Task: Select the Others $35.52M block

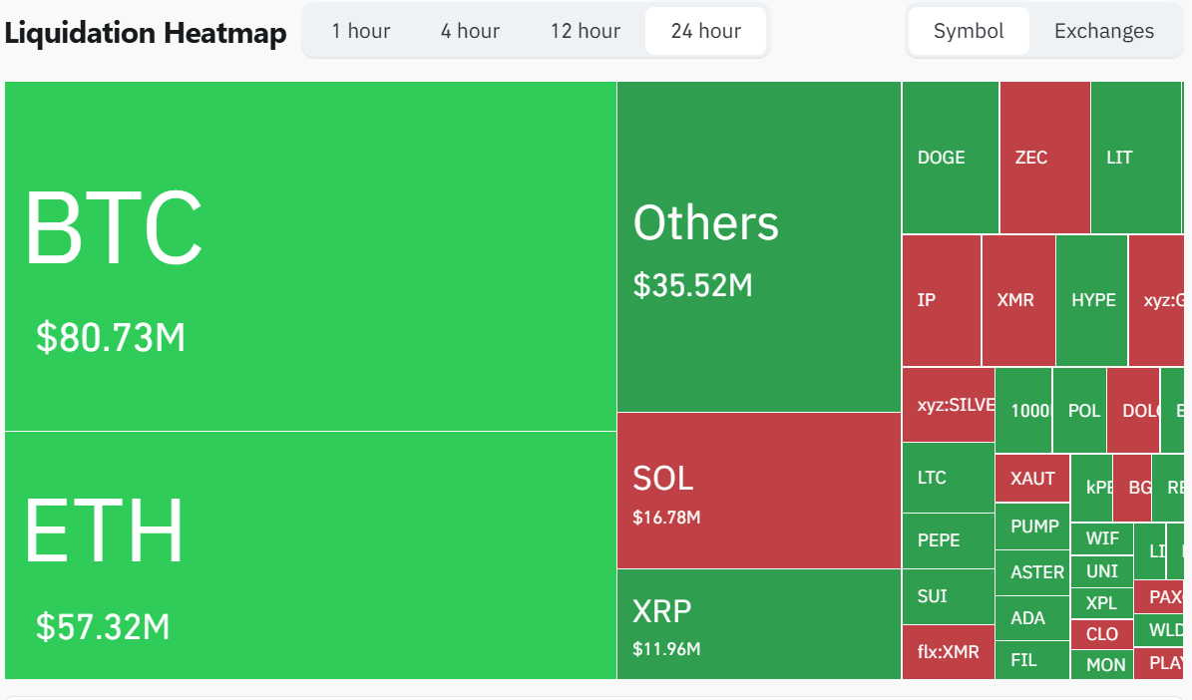Action: coord(759,247)
